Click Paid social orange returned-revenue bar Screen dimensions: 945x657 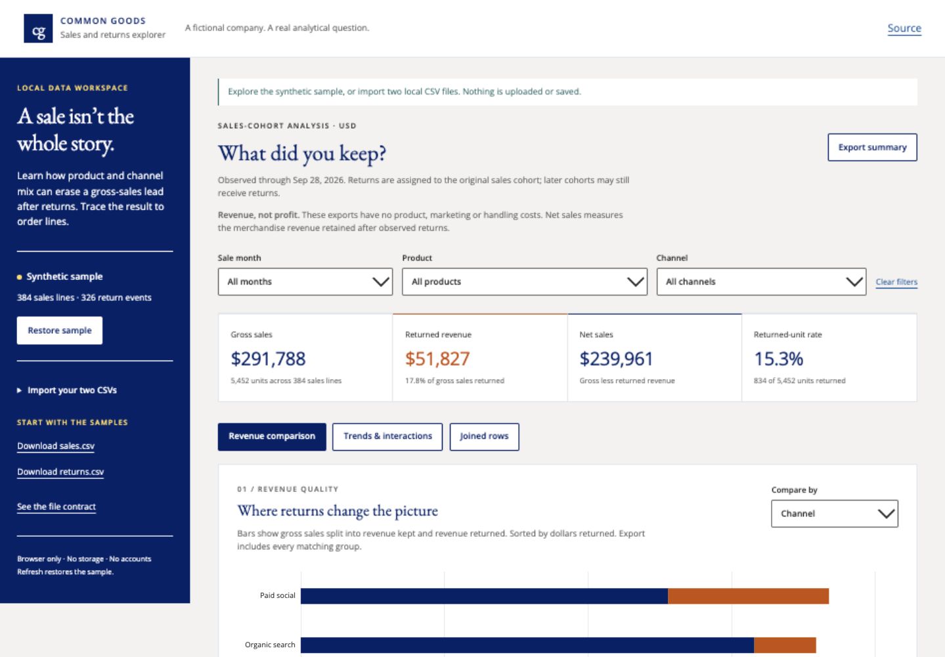pyautogui.click(x=748, y=596)
